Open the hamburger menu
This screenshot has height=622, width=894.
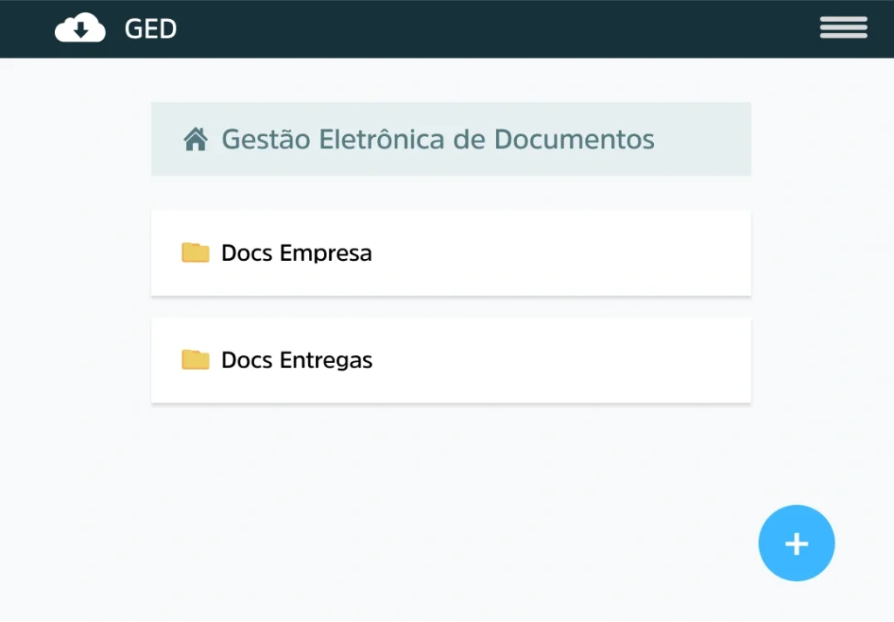click(x=843, y=28)
